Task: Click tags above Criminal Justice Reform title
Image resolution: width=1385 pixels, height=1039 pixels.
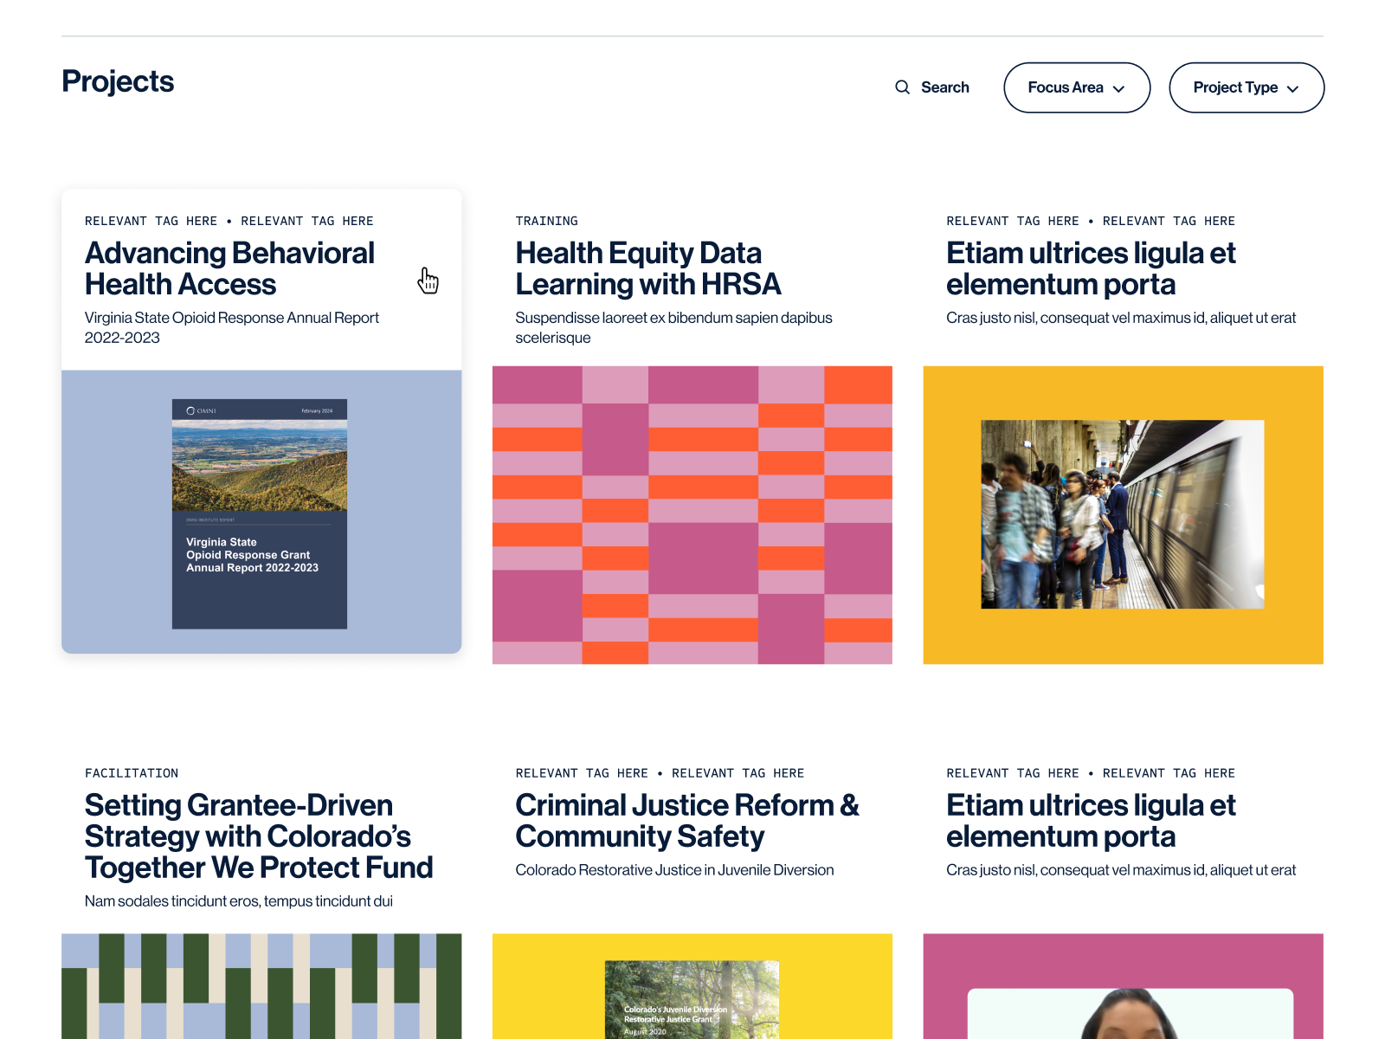Action: [660, 773]
